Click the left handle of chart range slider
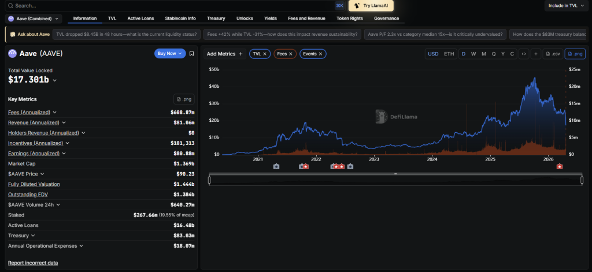This screenshot has height=272, width=592. point(209,180)
